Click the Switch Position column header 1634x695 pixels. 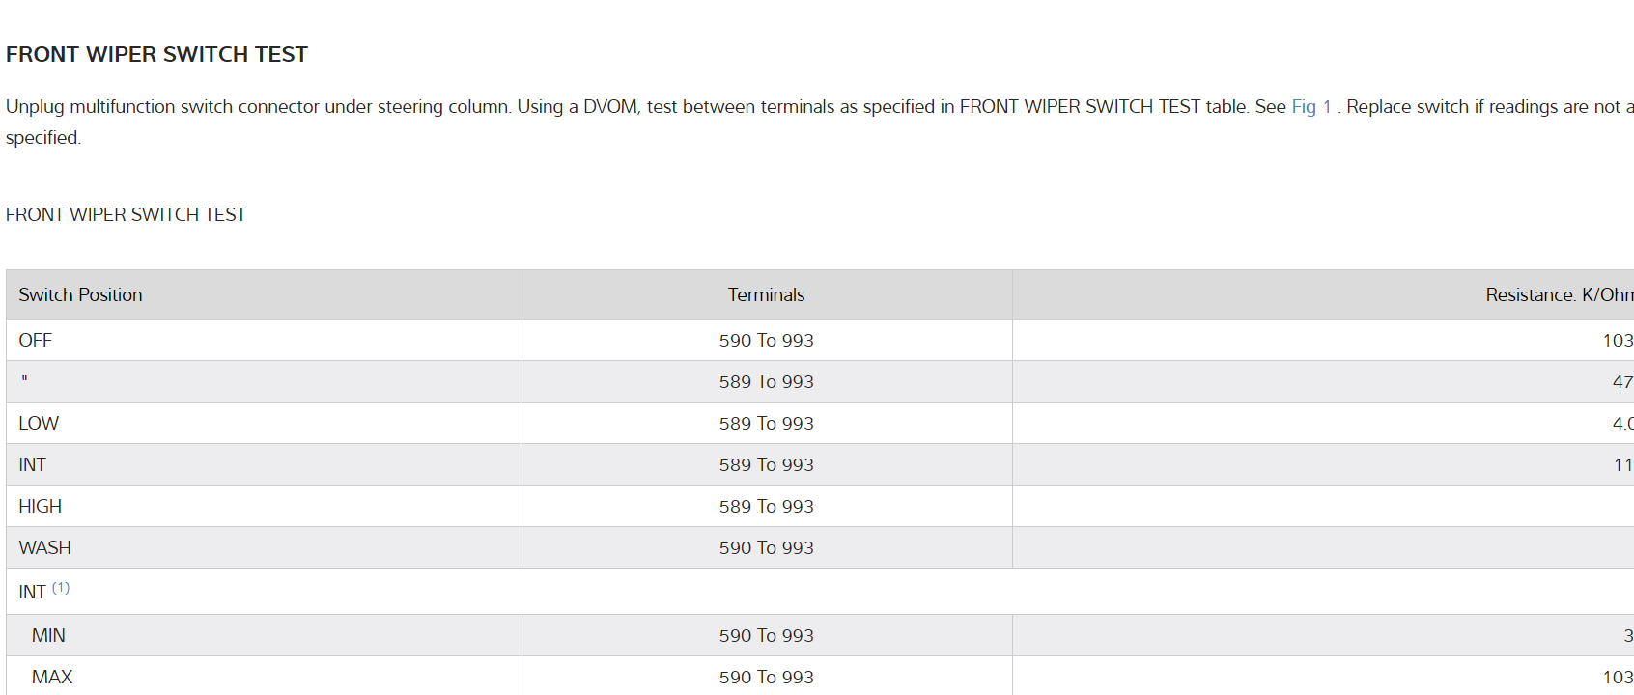pyautogui.click(x=80, y=295)
